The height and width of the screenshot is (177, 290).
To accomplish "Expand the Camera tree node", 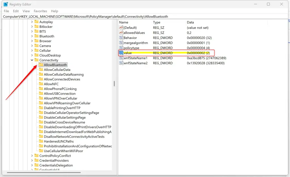I will pyautogui.click(x=32, y=46).
